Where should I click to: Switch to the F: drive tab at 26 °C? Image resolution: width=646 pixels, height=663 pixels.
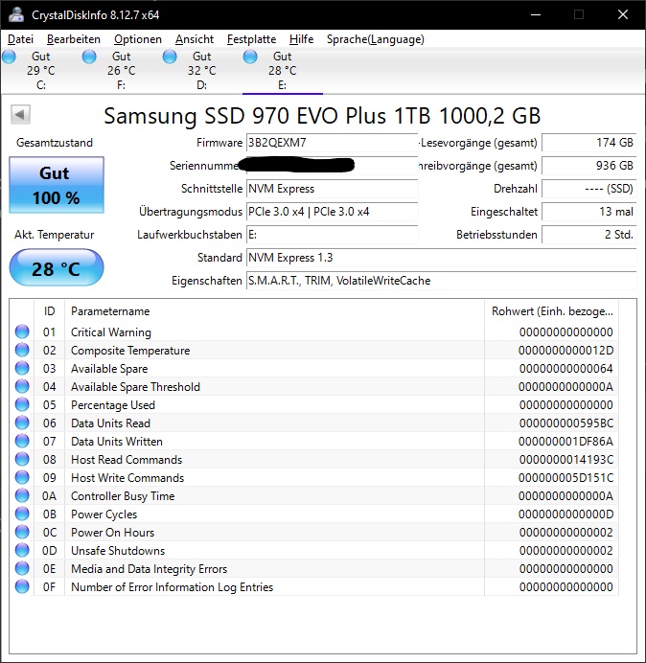(x=122, y=71)
